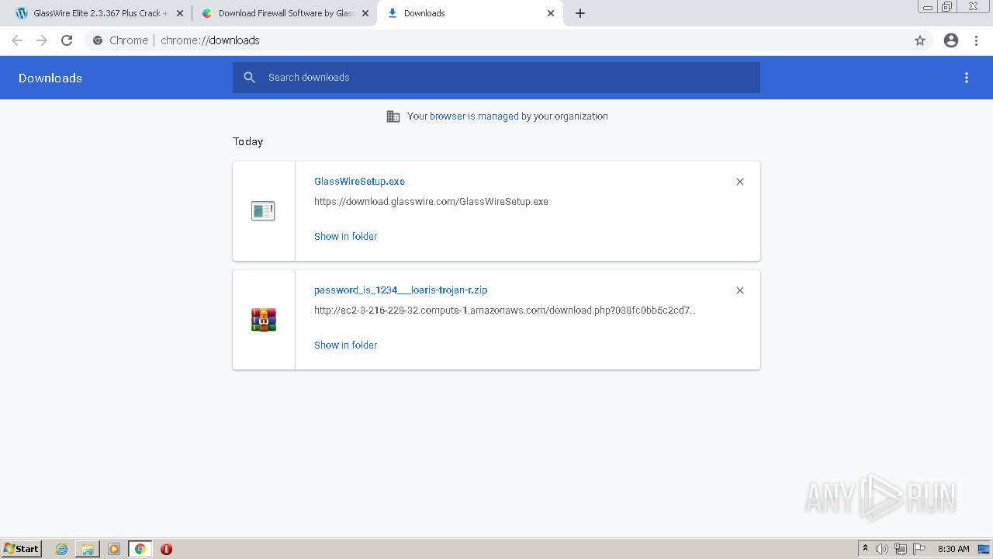Click the chrome://downloads address bar

coord(496,40)
